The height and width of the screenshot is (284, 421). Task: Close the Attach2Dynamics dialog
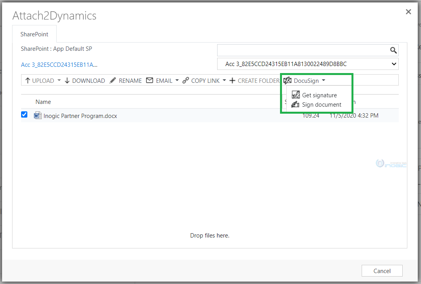(x=409, y=12)
